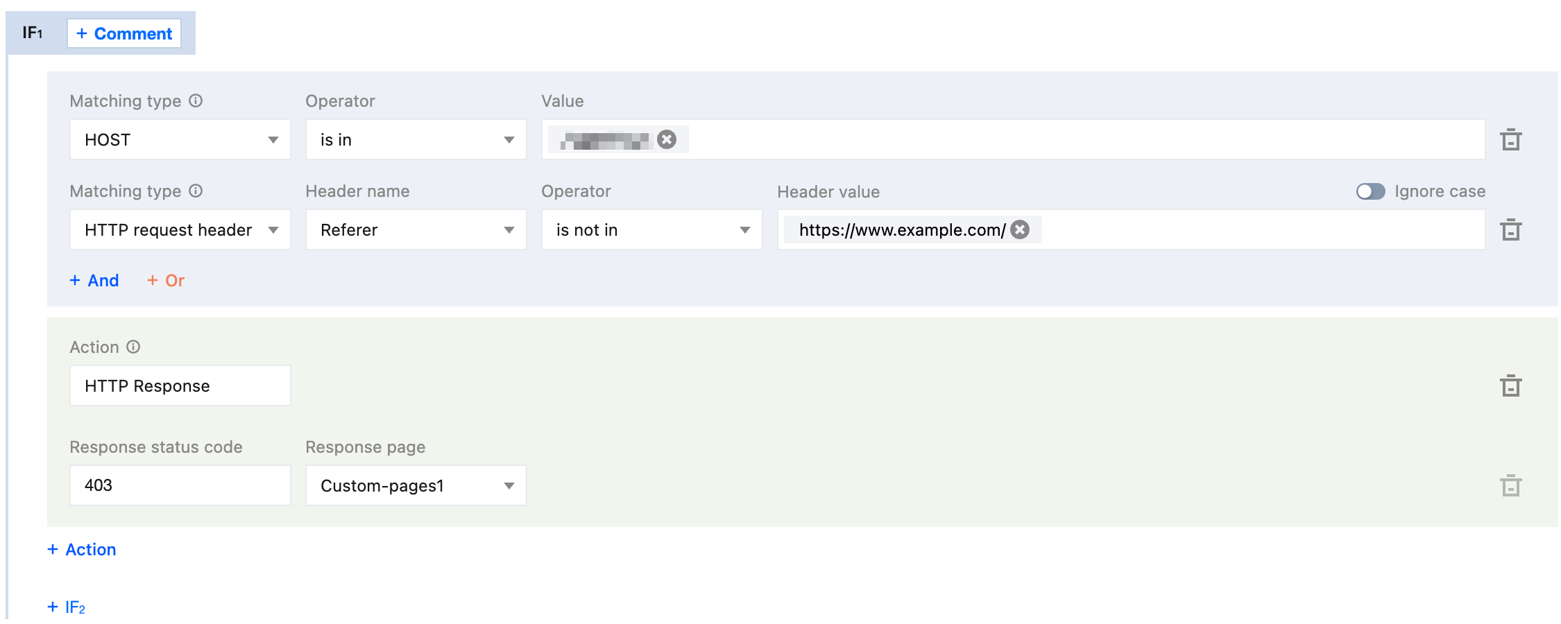Remove the blurred host value tag

pyautogui.click(x=667, y=140)
